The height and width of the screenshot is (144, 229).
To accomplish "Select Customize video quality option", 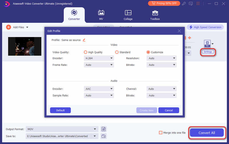I will click(x=155, y=52).
